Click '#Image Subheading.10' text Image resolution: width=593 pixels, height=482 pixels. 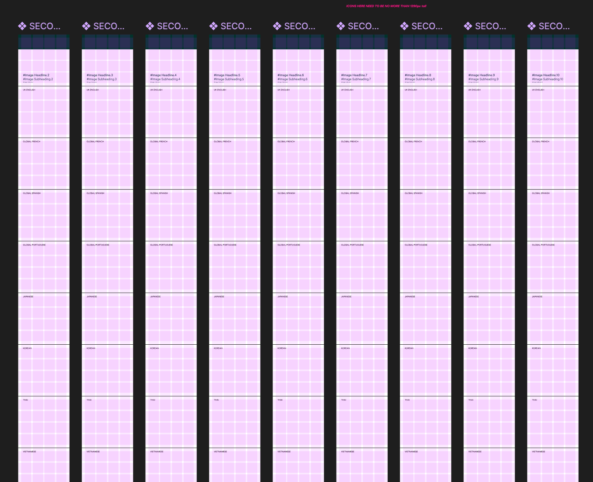click(547, 79)
